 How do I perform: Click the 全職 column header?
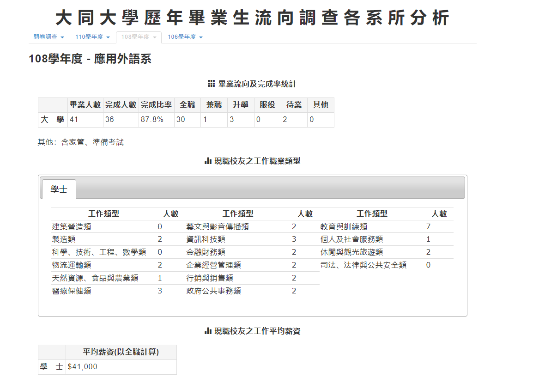tap(188, 105)
